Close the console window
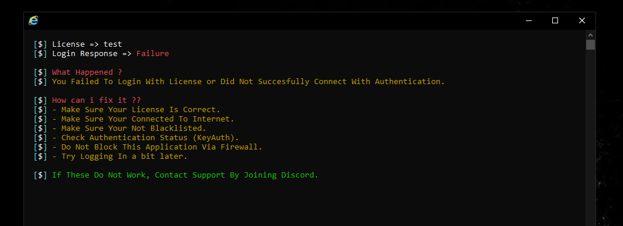This screenshot has width=623, height=226. point(581,20)
